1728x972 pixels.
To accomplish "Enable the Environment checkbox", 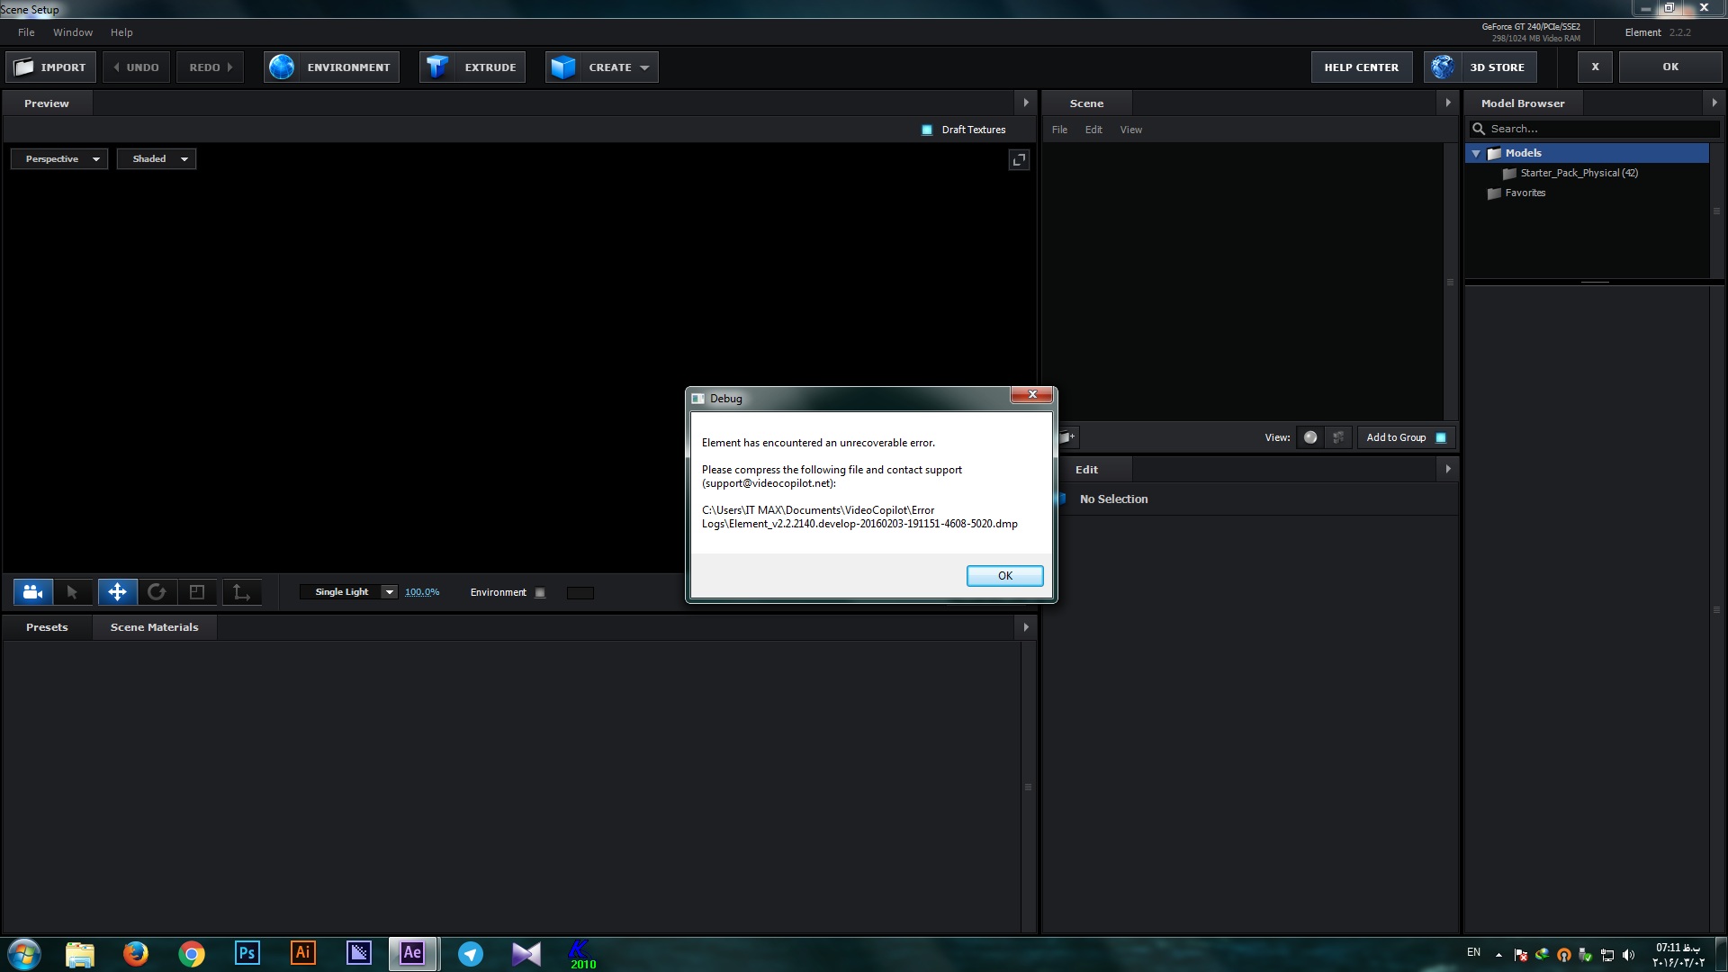I will click(540, 592).
